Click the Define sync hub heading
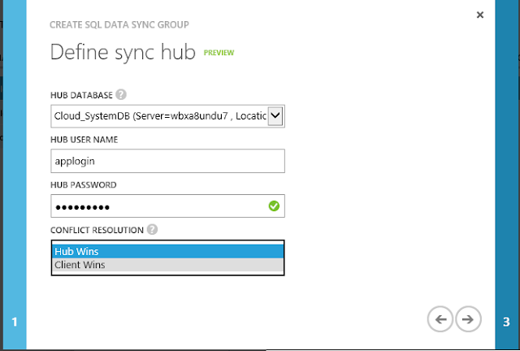Viewport: 520px width, 351px height. (x=123, y=52)
